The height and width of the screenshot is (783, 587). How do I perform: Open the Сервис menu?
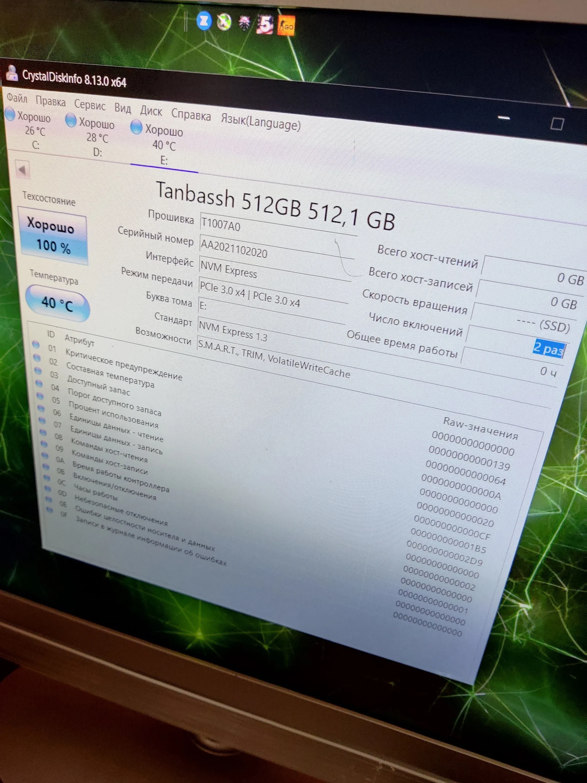click(90, 105)
